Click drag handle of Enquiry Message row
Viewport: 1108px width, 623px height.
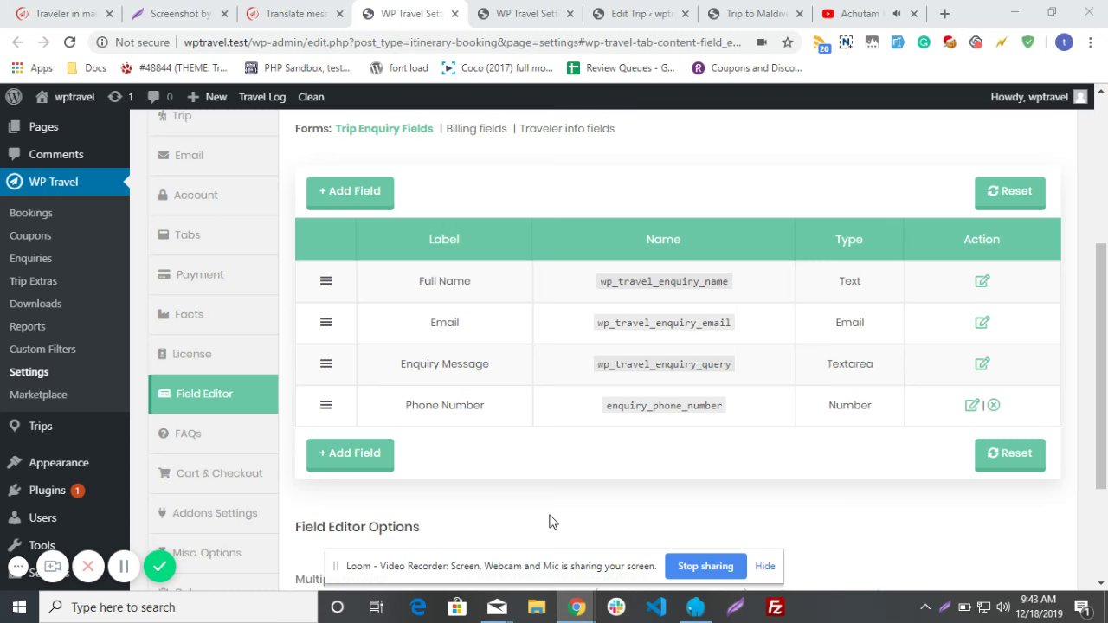point(325,363)
